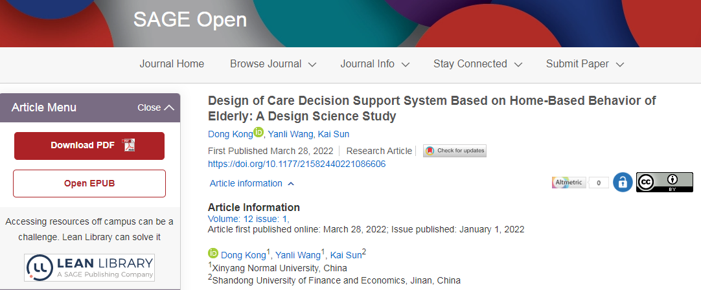The image size is (701, 290).
Task: Click the SAGE Open journal title
Action: [x=190, y=19]
